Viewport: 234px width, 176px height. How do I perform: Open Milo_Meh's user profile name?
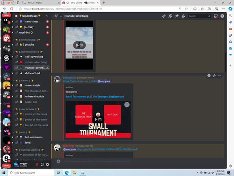pos(69,146)
